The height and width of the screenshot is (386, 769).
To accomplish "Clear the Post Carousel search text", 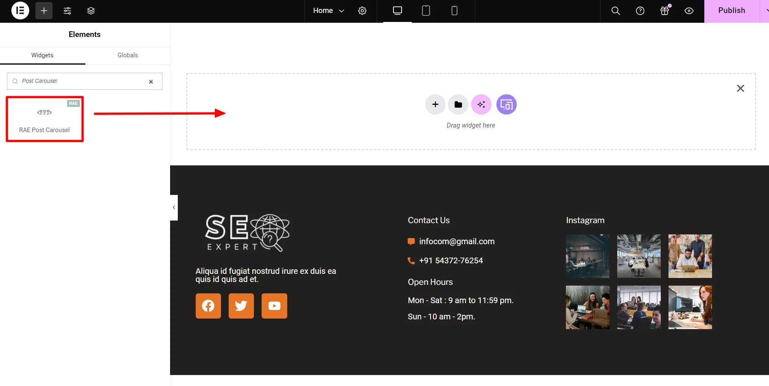I will (x=151, y=82).
